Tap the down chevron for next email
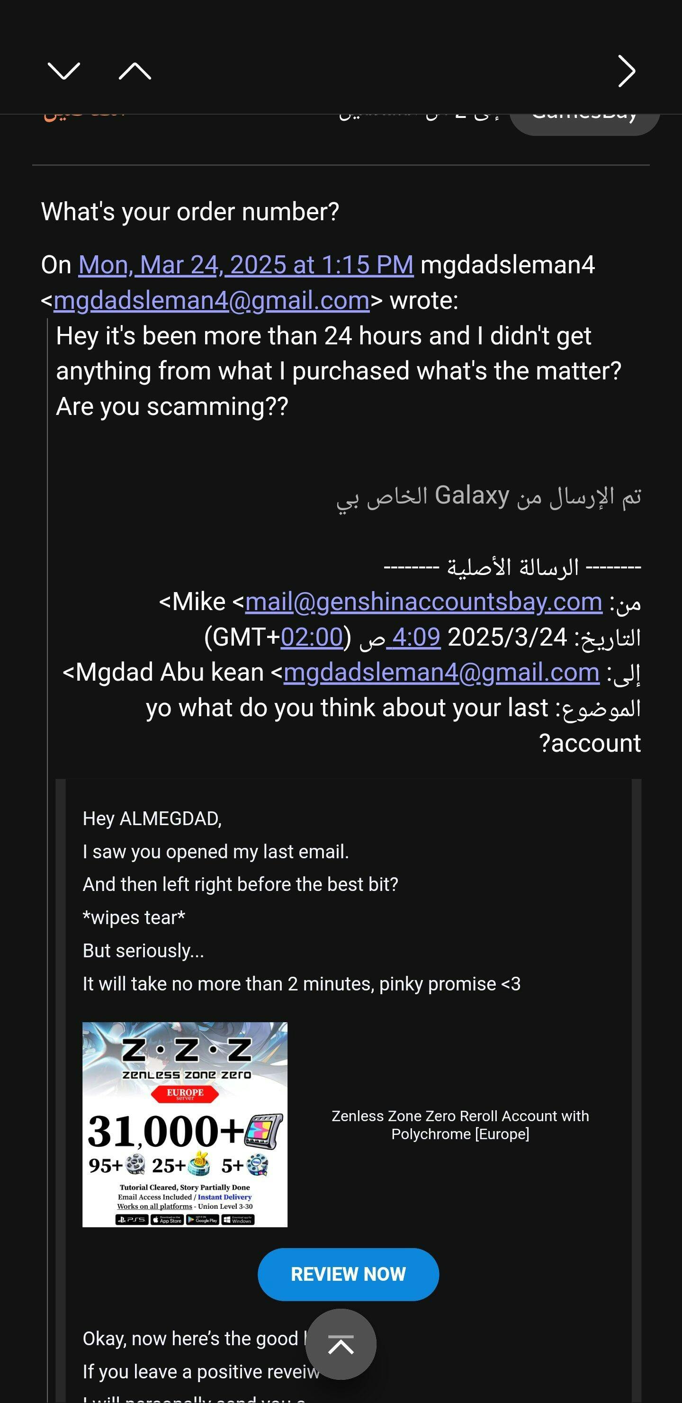 click(x=64, y=71)
